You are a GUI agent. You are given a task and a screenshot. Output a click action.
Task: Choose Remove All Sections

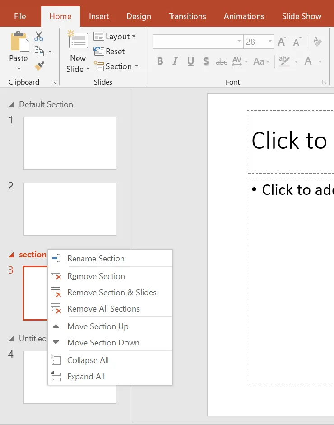pos(110,308)
